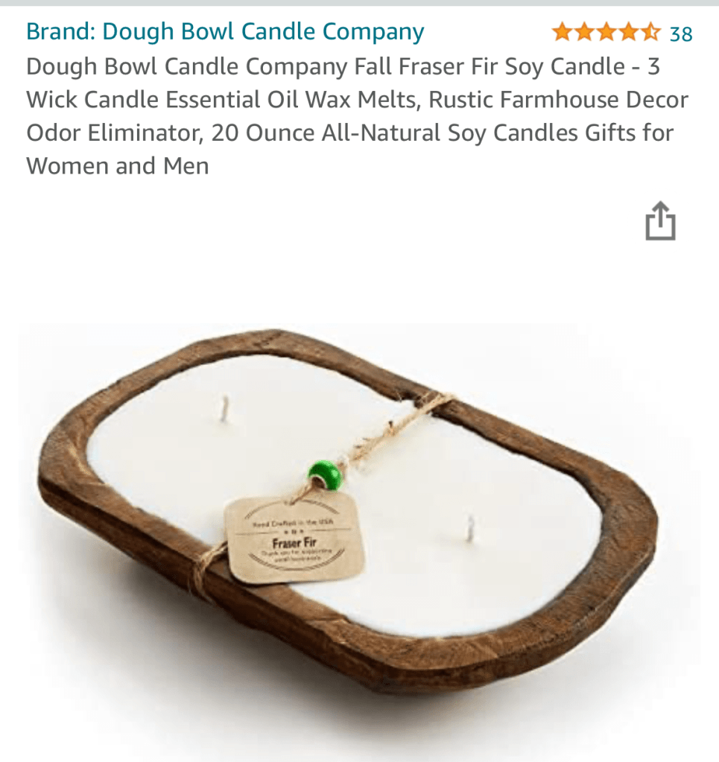Open the 38 customer reviews count

tap(680, 34)
